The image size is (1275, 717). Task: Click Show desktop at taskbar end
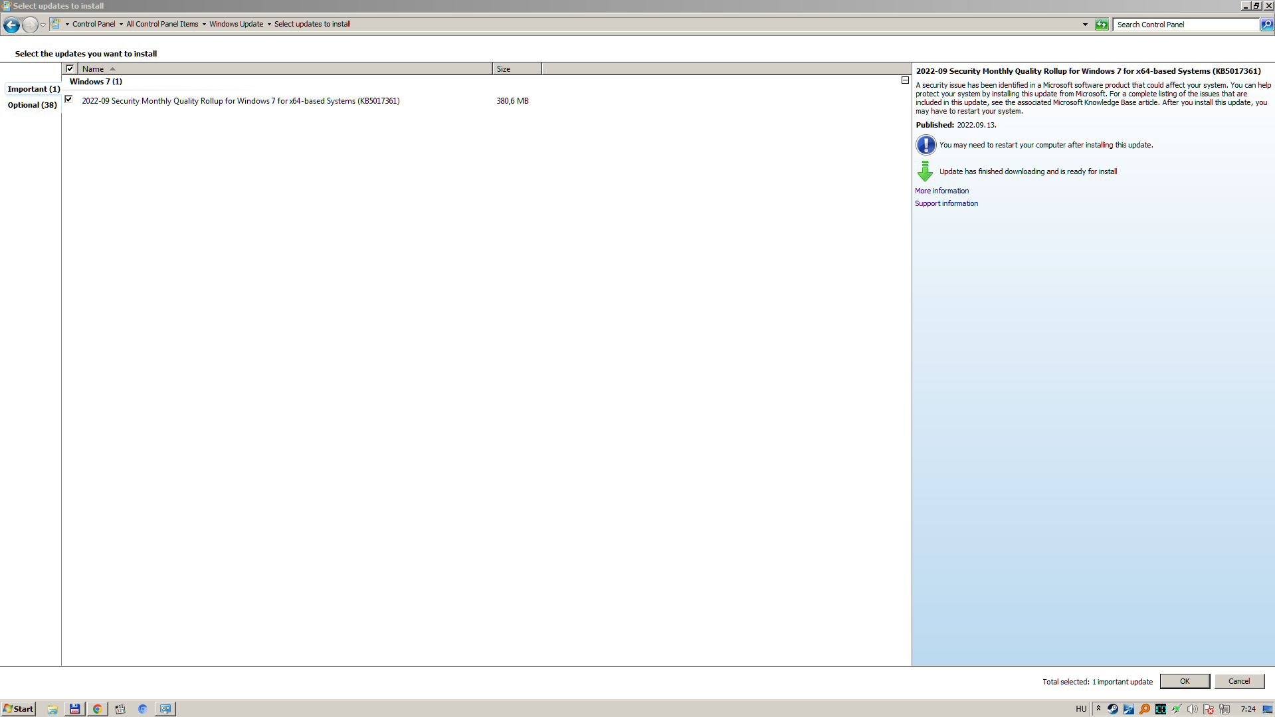coord(1268,709)
